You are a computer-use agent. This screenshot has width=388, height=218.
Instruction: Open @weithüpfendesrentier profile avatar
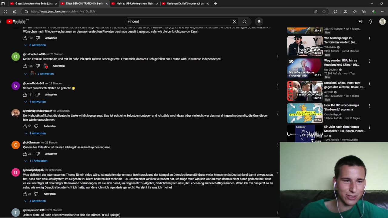coord(15,113)
